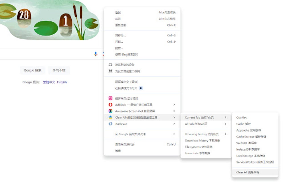Screen dimensions: 291x182
Task: Expand the Google image description submenu arrow
Action: click(174, 134)
